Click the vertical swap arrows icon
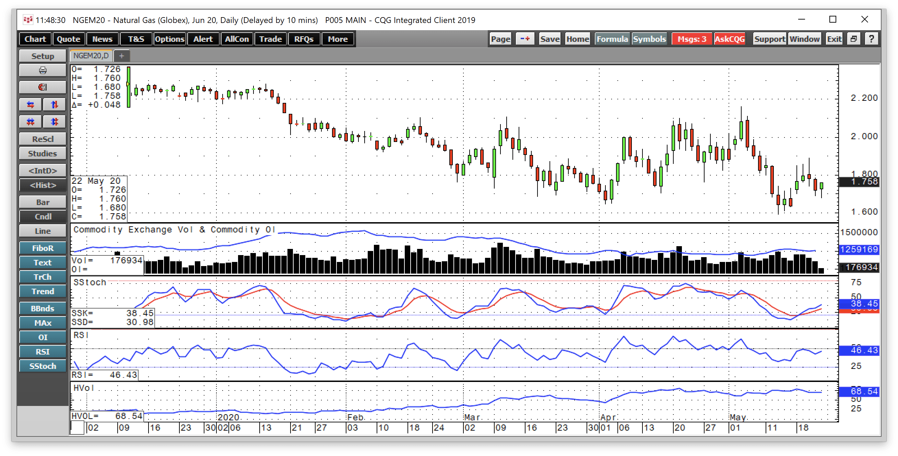898x456 pixels. pyautogui.click(x=55, y=105)
